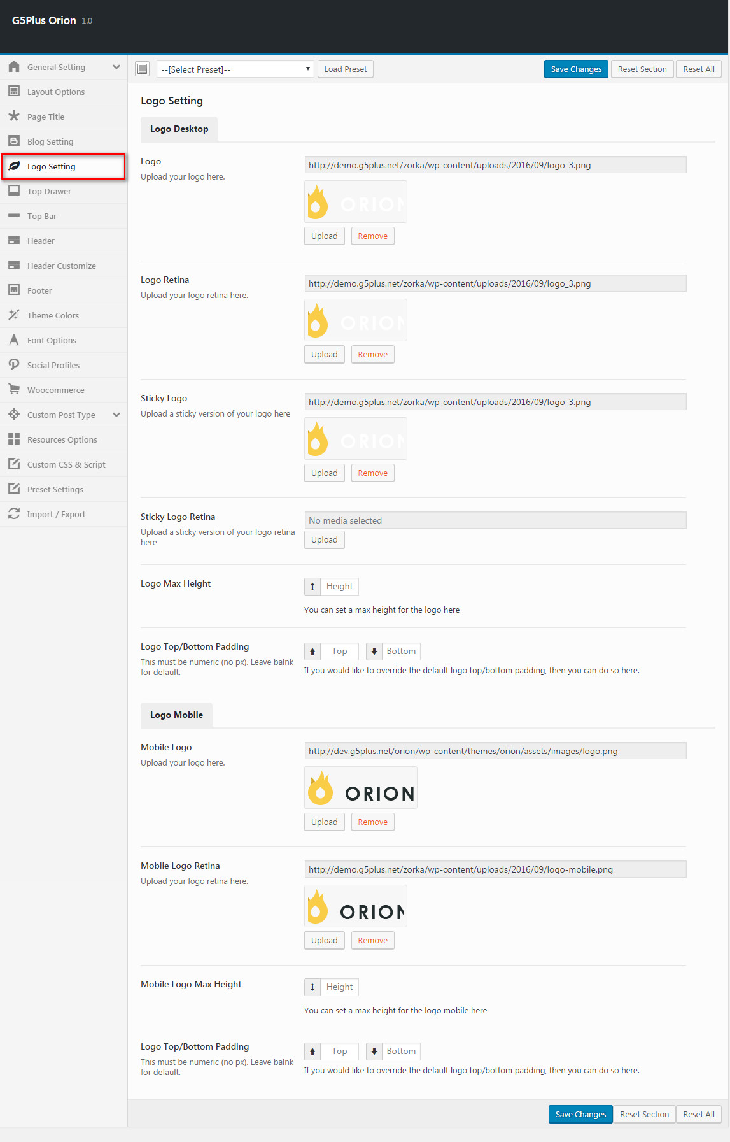
Task: Click the Page Title star icon
Action: (14, 117)
